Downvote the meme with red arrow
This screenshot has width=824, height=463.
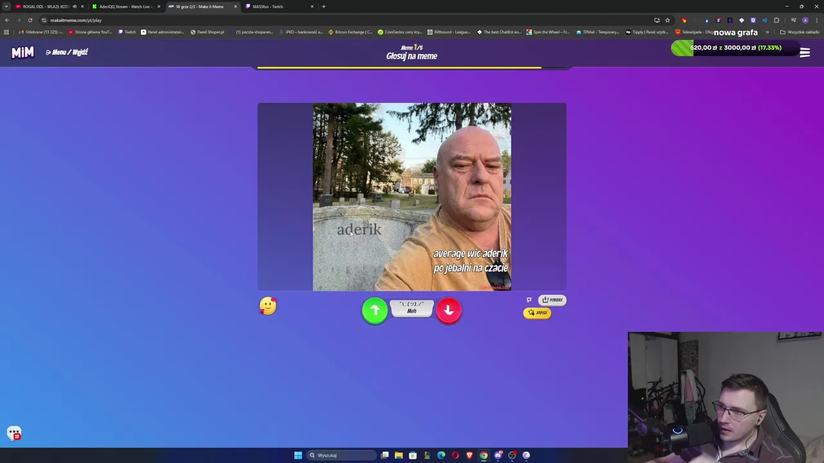(449, 311)
